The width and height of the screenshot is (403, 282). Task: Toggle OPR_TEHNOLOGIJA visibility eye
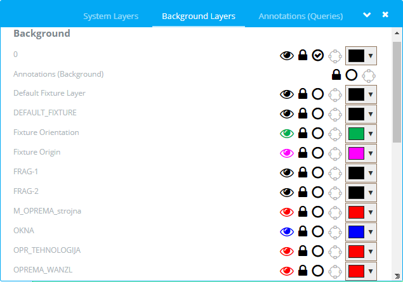(287, 252)
